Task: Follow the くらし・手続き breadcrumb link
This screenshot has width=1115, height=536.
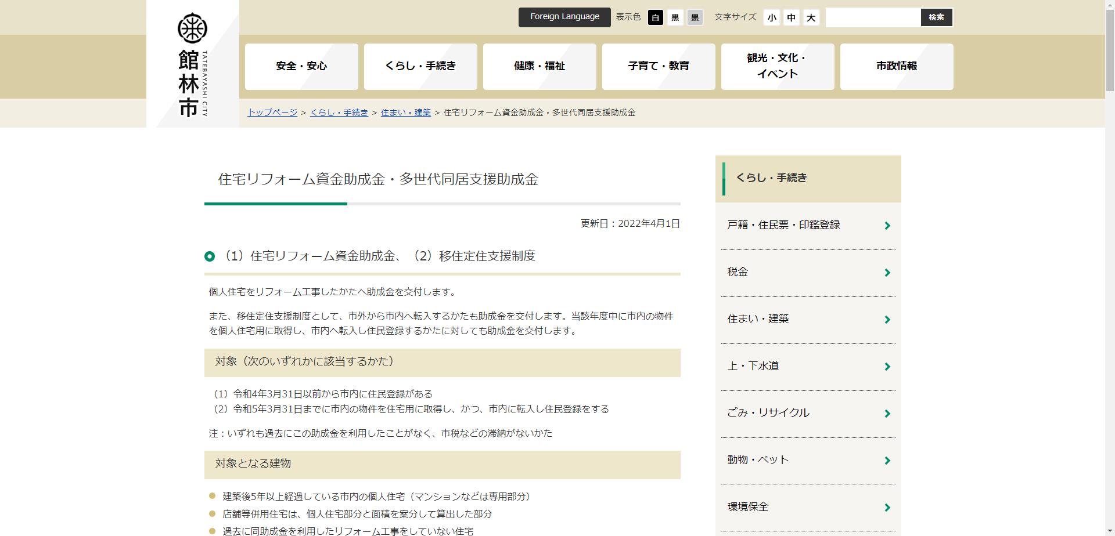Action: (x=339, y=113)
